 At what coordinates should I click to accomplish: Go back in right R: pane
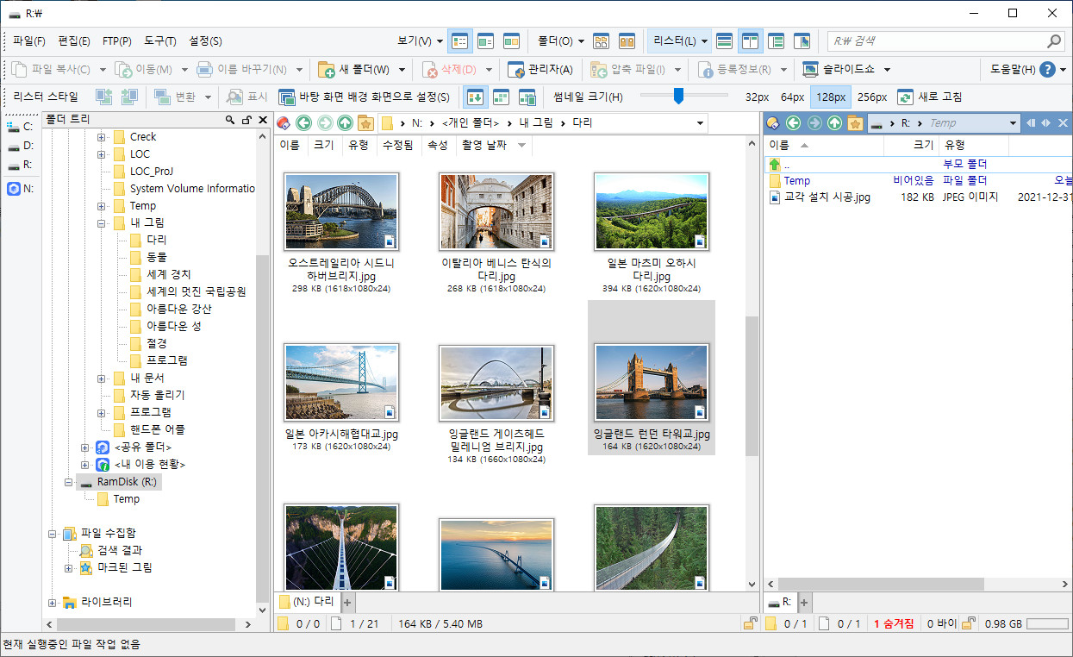pos(793,123)
